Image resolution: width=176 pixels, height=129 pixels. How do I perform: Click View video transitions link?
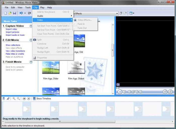coord(15,51)
